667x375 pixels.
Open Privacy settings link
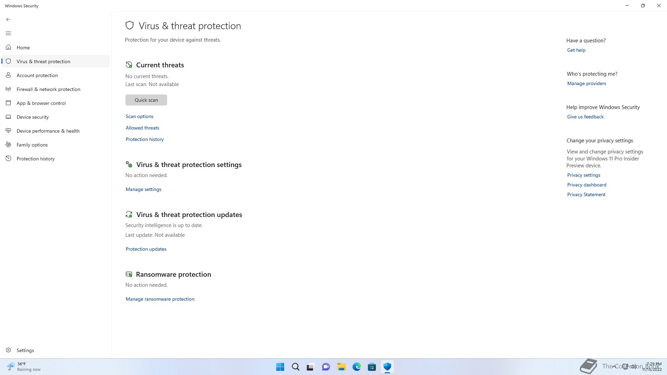(x=584, y=175)
